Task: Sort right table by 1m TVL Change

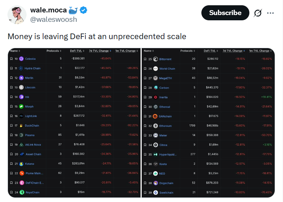Action: 260,51
